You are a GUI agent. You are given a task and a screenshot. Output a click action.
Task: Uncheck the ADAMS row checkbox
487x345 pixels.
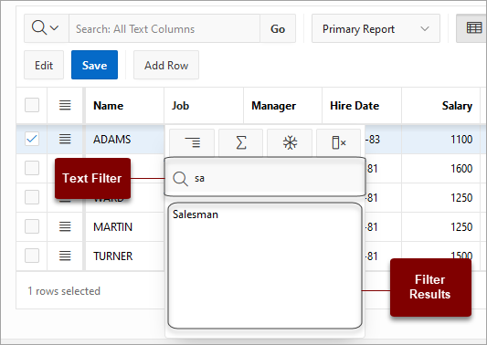click(32, 139)
